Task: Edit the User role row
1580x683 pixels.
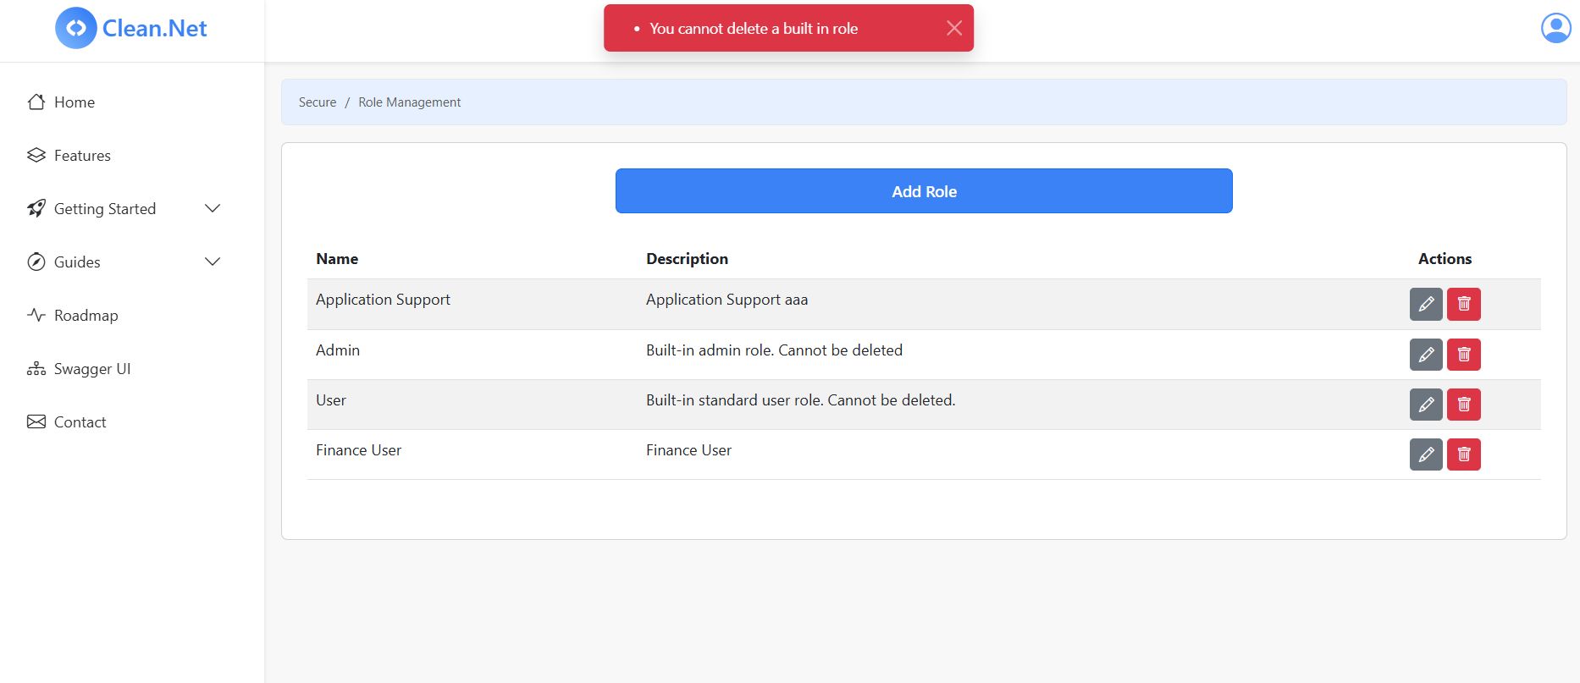Action: pos(1426,405)
